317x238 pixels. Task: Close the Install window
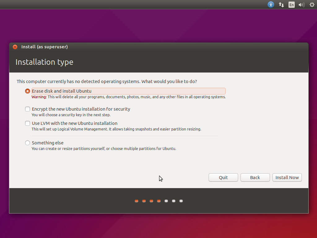15,47
